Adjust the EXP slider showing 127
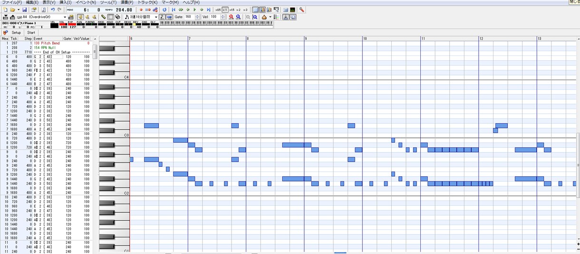The width and height of the screenshot is (580, 254). click(x=71, y=25)
